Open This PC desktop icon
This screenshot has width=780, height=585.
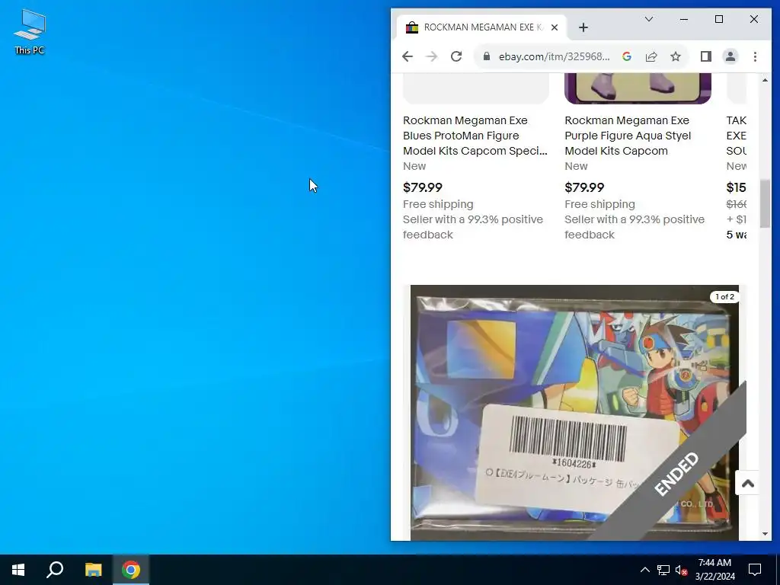coord(30,31)
